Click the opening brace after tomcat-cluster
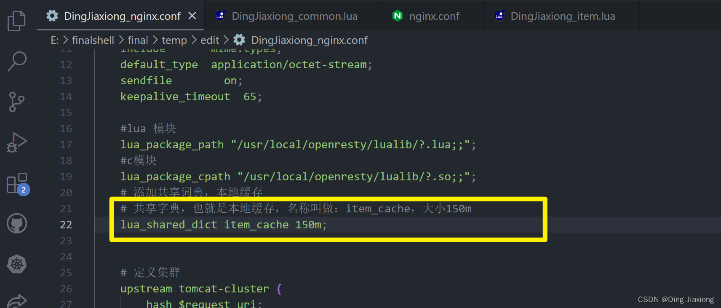 279,289
